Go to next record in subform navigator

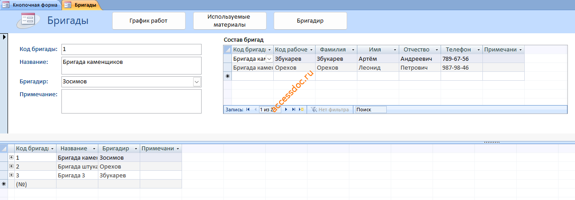click(x=286, y=110)
